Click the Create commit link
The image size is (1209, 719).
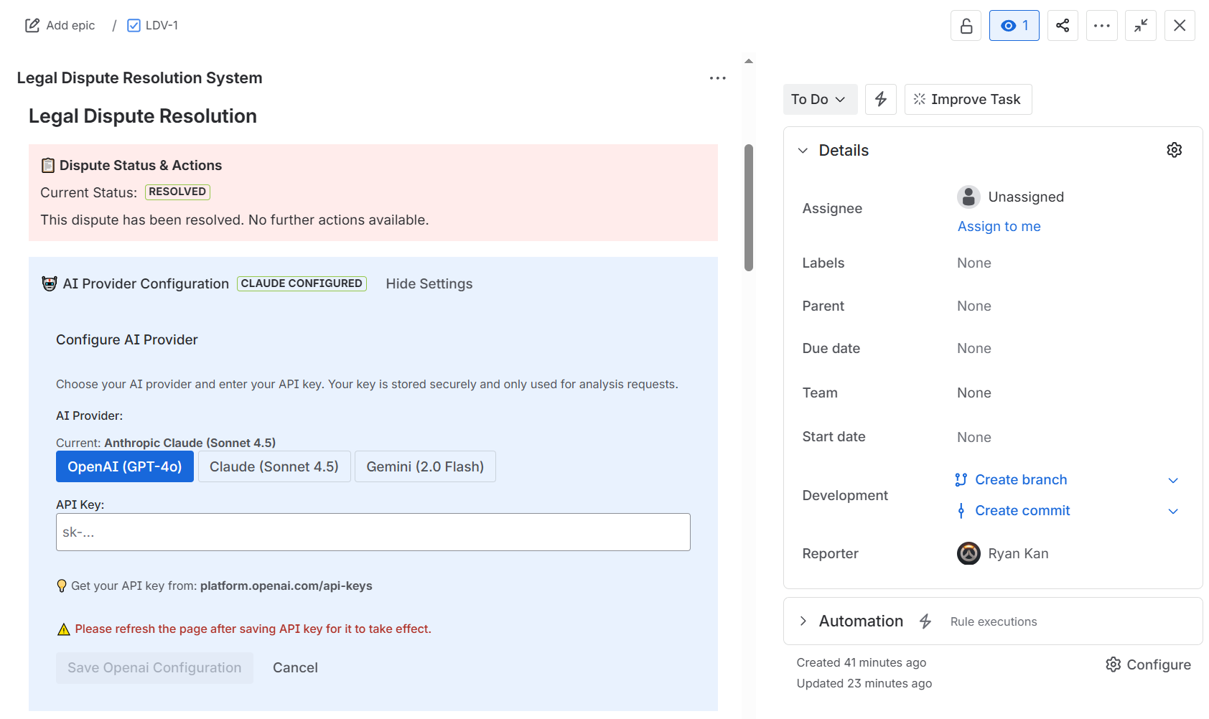point(1022,511)
